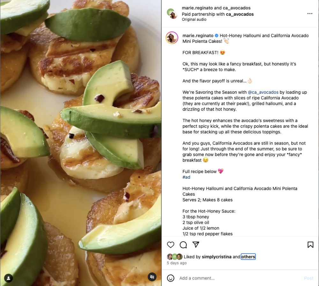Share the post via the paper plane icon
Screen dimensions: 319x286
196,245
